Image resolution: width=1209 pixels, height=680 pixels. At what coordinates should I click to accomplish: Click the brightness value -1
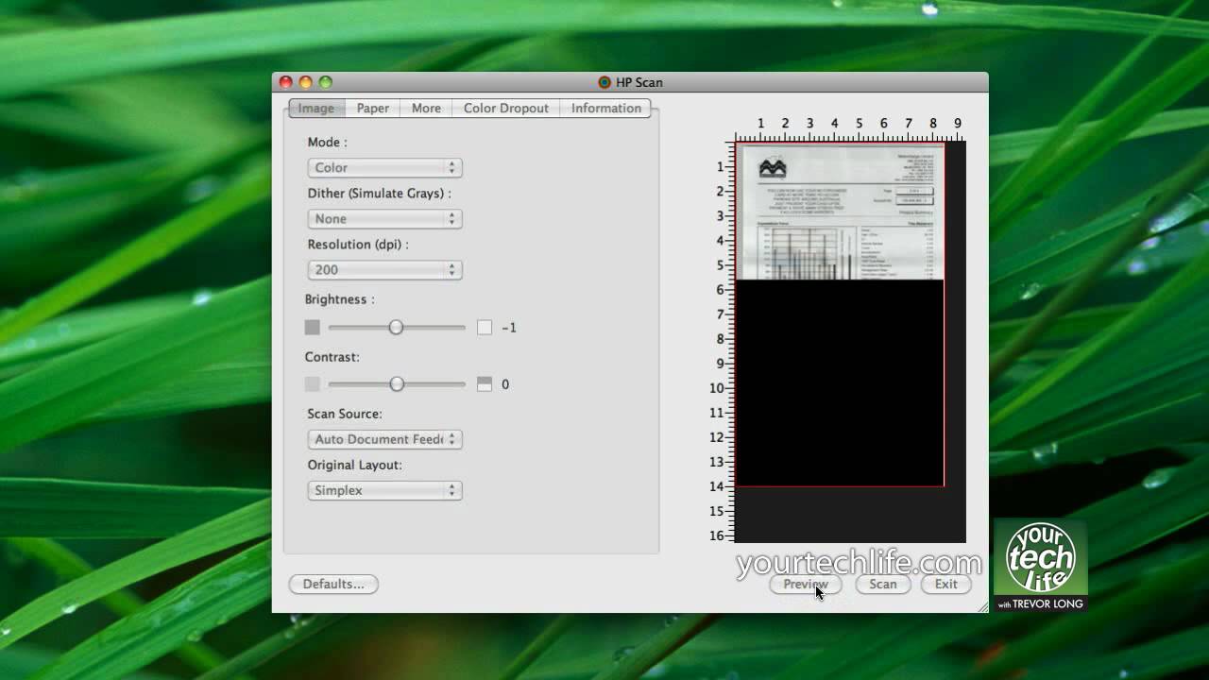509,328
